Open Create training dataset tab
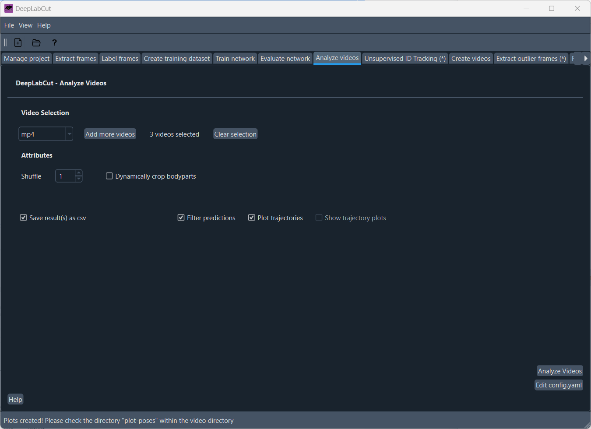 point(177,59)
